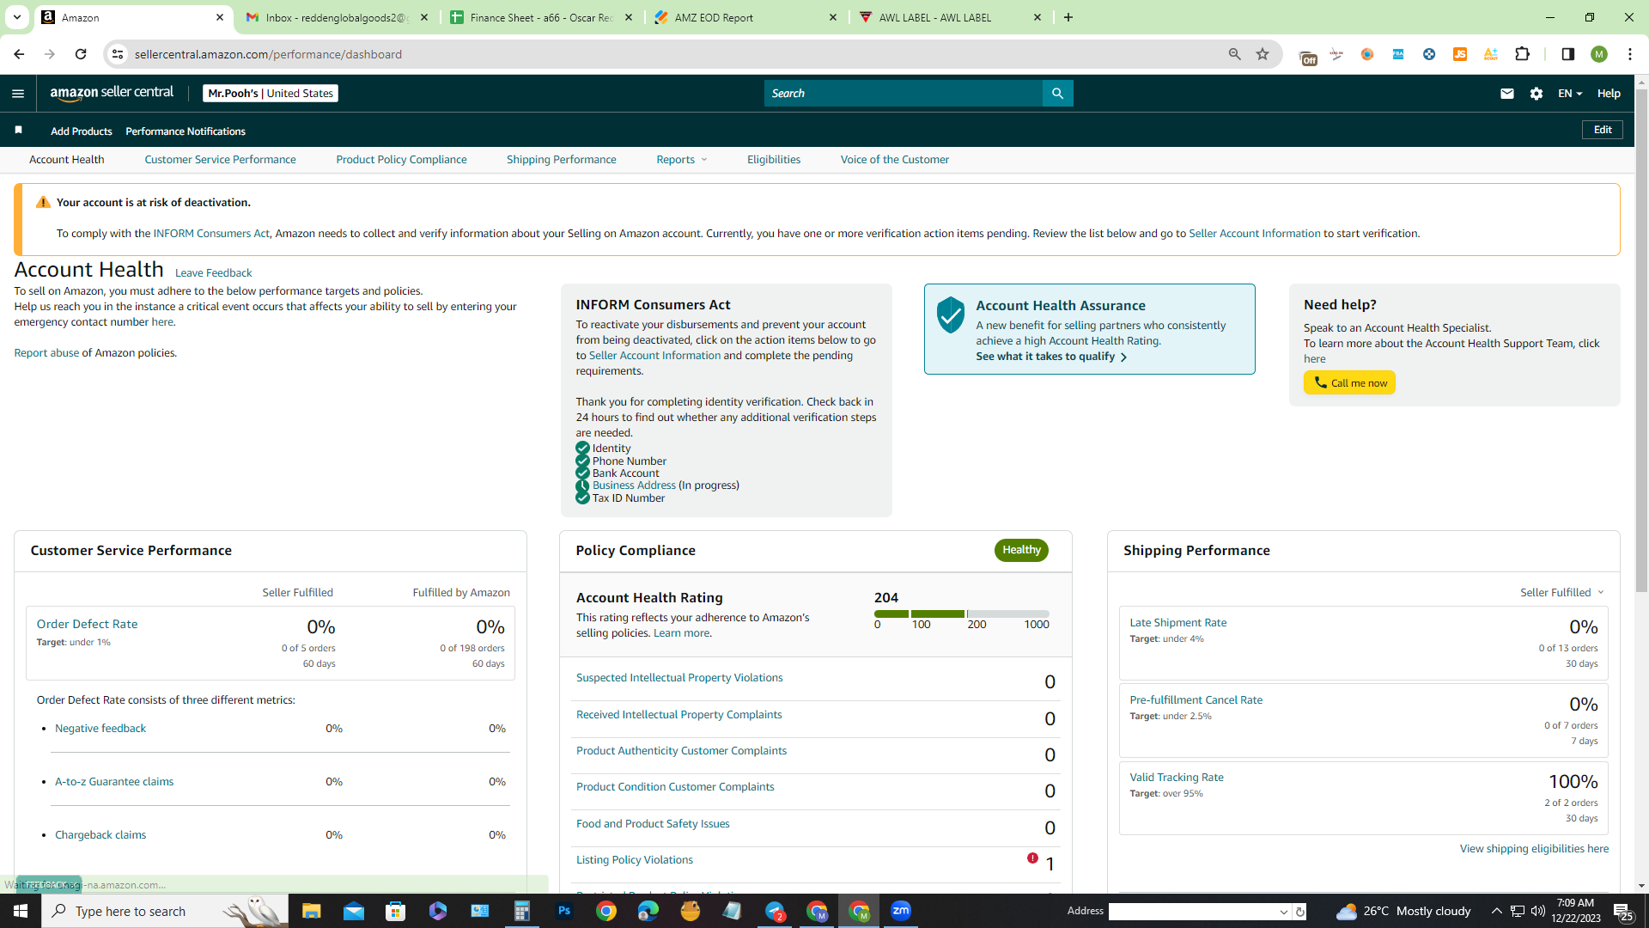Screen dimensions: 1649x928
Task: Open the Voice of the Customer tab
Action: (x=895, y=160)
